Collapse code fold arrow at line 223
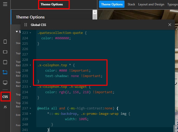178x132 pixels. (30, 33)
